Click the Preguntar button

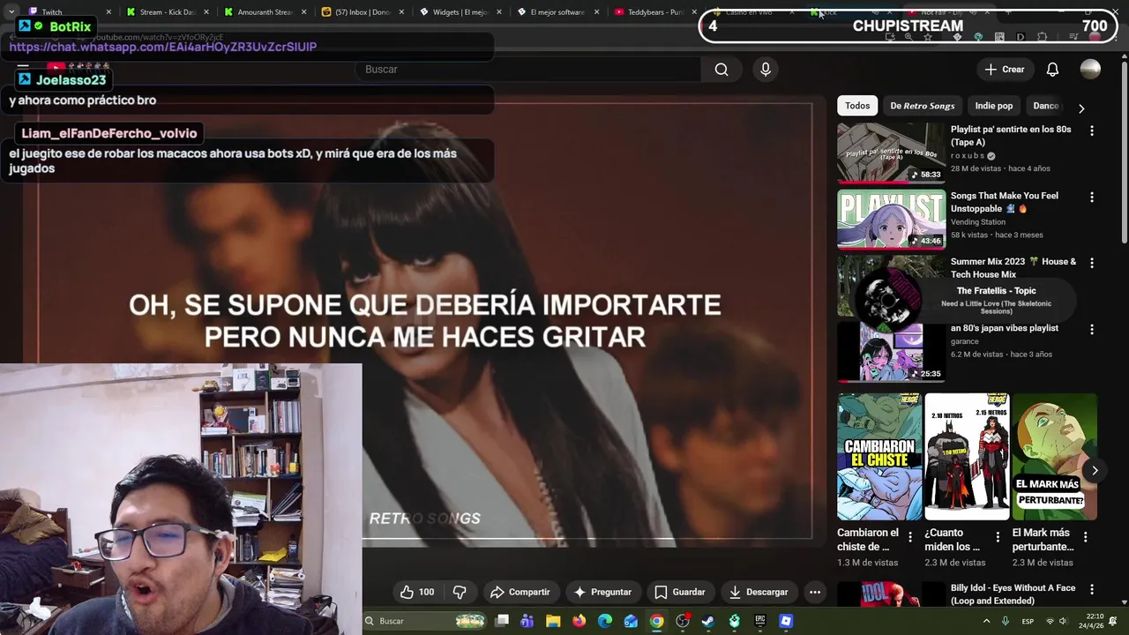(x=602, y=592)
